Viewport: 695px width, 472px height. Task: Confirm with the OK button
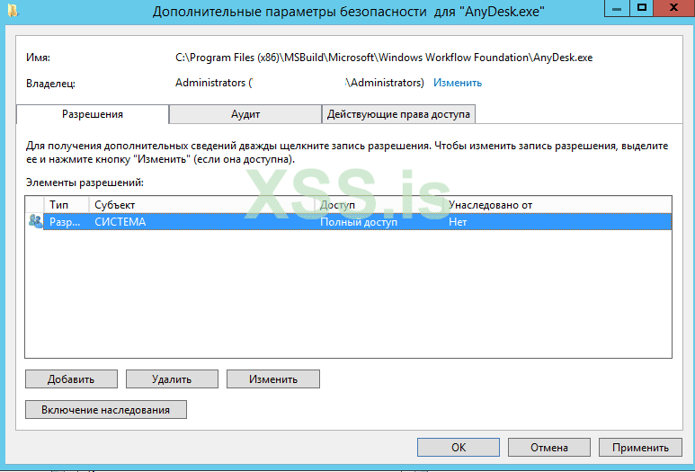(459, 448)
